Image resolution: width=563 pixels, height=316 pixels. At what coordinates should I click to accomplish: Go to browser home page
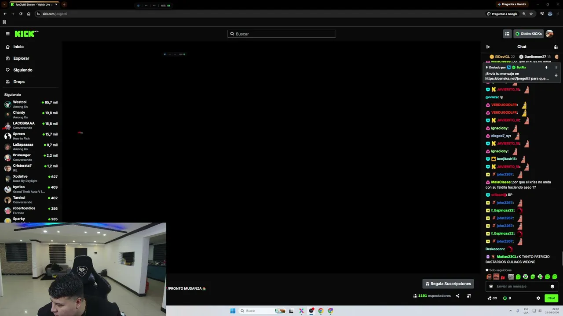click(x=29, y=14)
